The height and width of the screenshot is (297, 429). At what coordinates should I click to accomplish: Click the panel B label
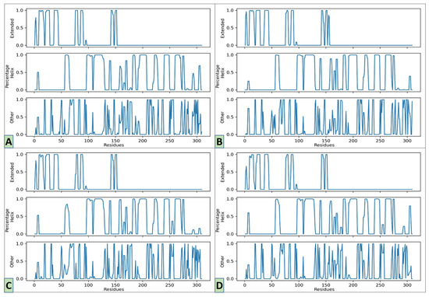pyautogui.click(x=219, y=142)
